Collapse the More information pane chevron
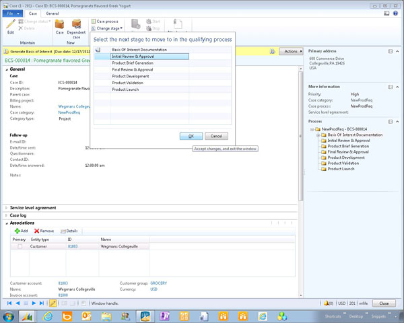The image size is (404, 323). (x=397, y=87)
